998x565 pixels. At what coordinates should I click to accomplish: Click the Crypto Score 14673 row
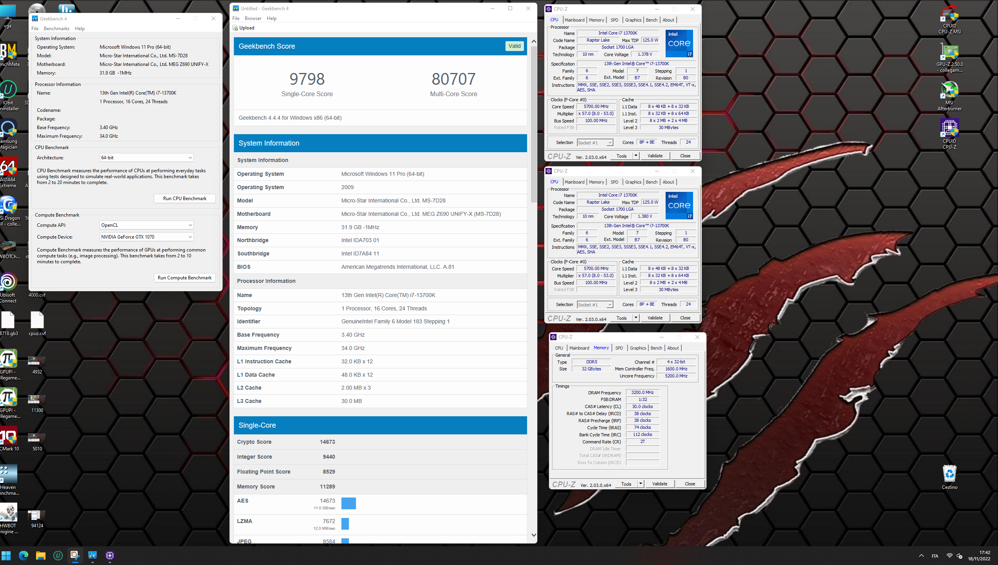pos(380,442)
